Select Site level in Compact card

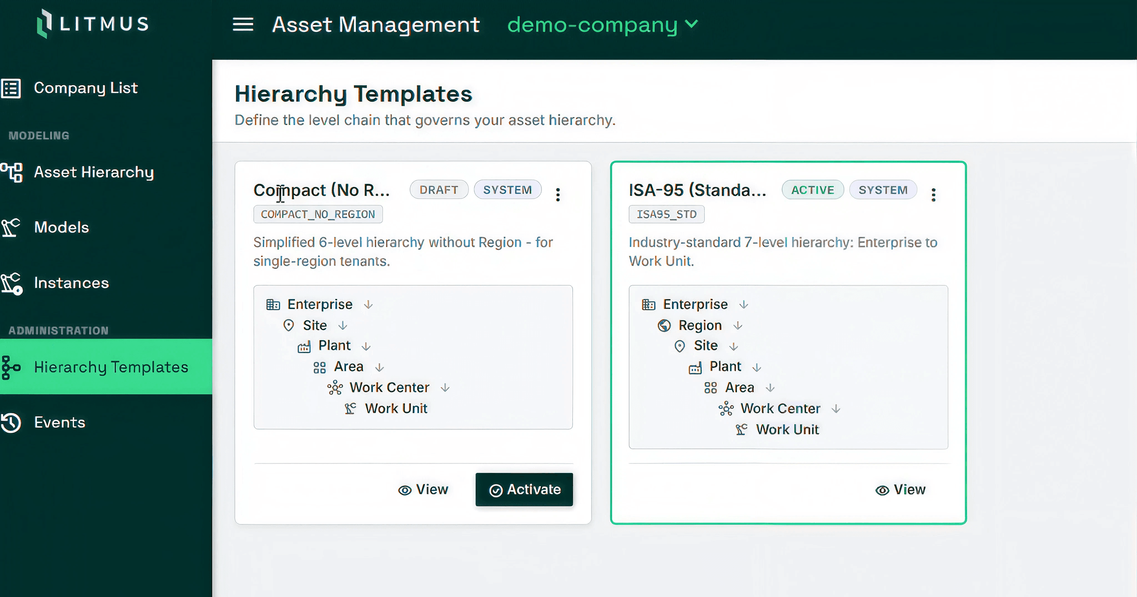point(315,325)
